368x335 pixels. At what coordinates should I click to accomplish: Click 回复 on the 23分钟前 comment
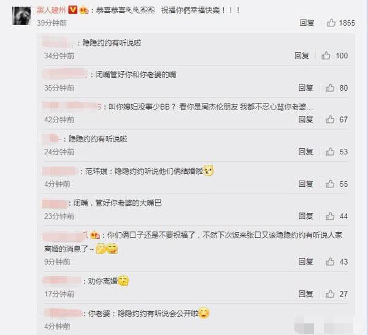point(305,216)
